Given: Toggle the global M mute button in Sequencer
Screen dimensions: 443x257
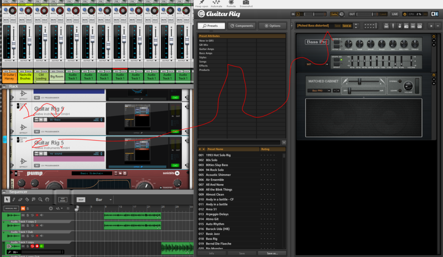Looking at the screenshot, I should pos(23,209).
